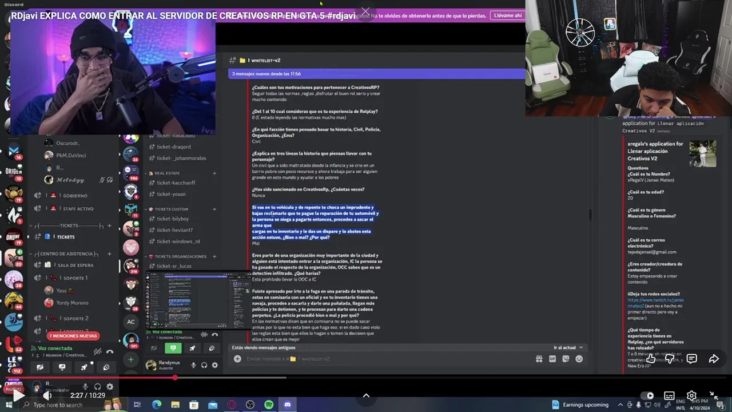Open soundboard in left voice panel
Viewport: 732px width, 412px height.
106,367
